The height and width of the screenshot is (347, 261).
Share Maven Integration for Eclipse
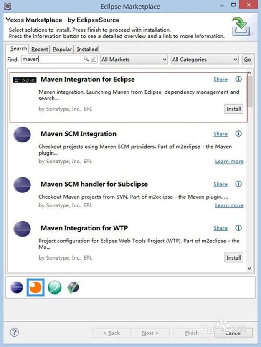coord(220,79)
